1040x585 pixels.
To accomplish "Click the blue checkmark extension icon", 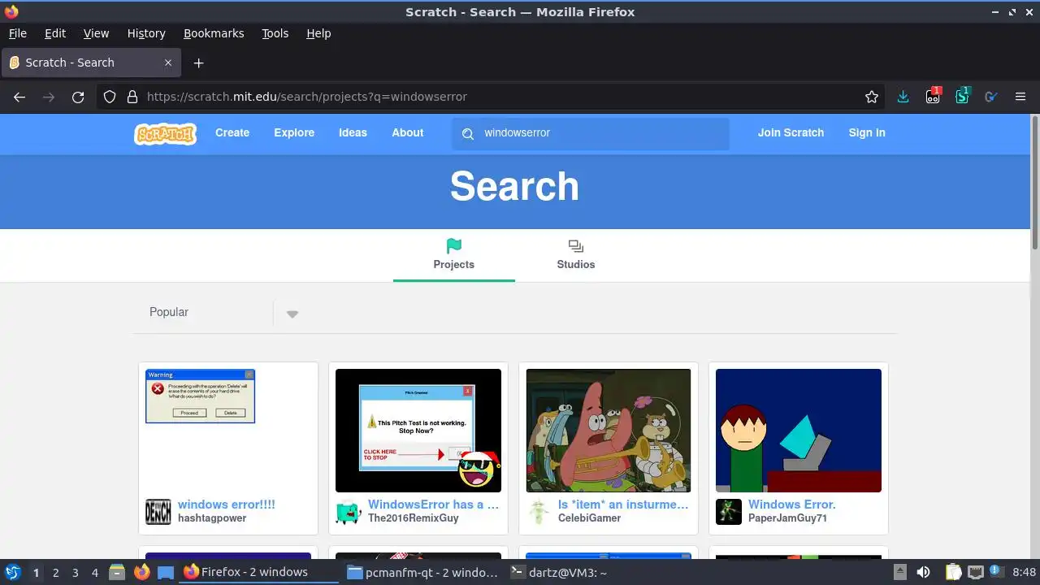I will (990, 97).
